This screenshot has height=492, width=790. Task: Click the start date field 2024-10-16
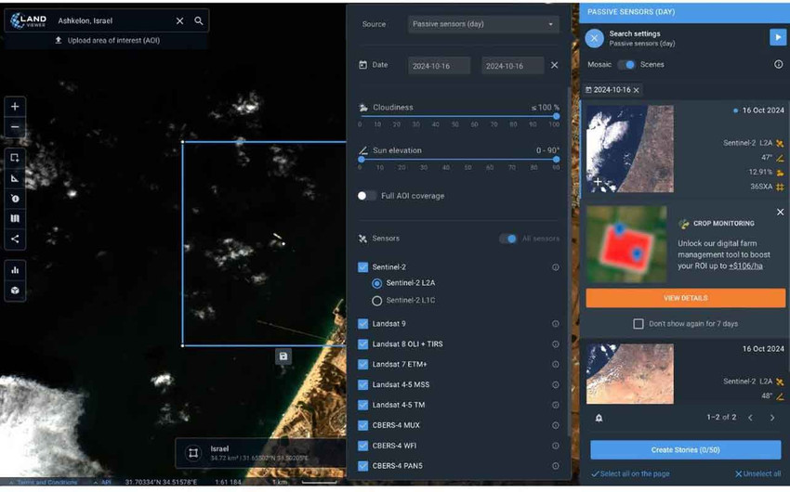point(439,66)
